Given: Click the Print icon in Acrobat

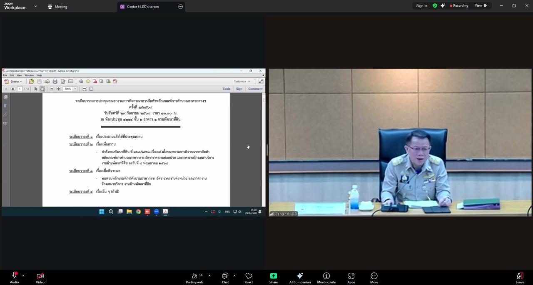Looking at the screenshot, I should [55, 82].
